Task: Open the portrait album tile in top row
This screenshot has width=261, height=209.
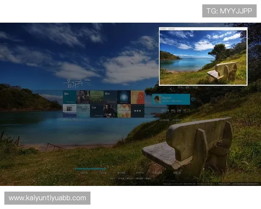Action: (x=83, y=97)
